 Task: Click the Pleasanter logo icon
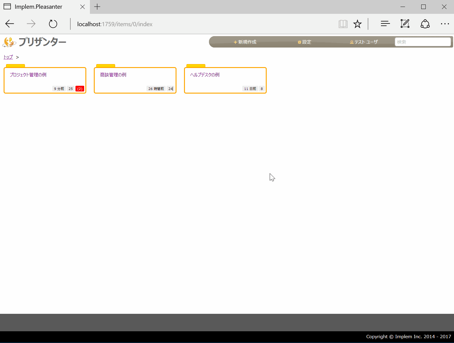(x=9, y=42)
